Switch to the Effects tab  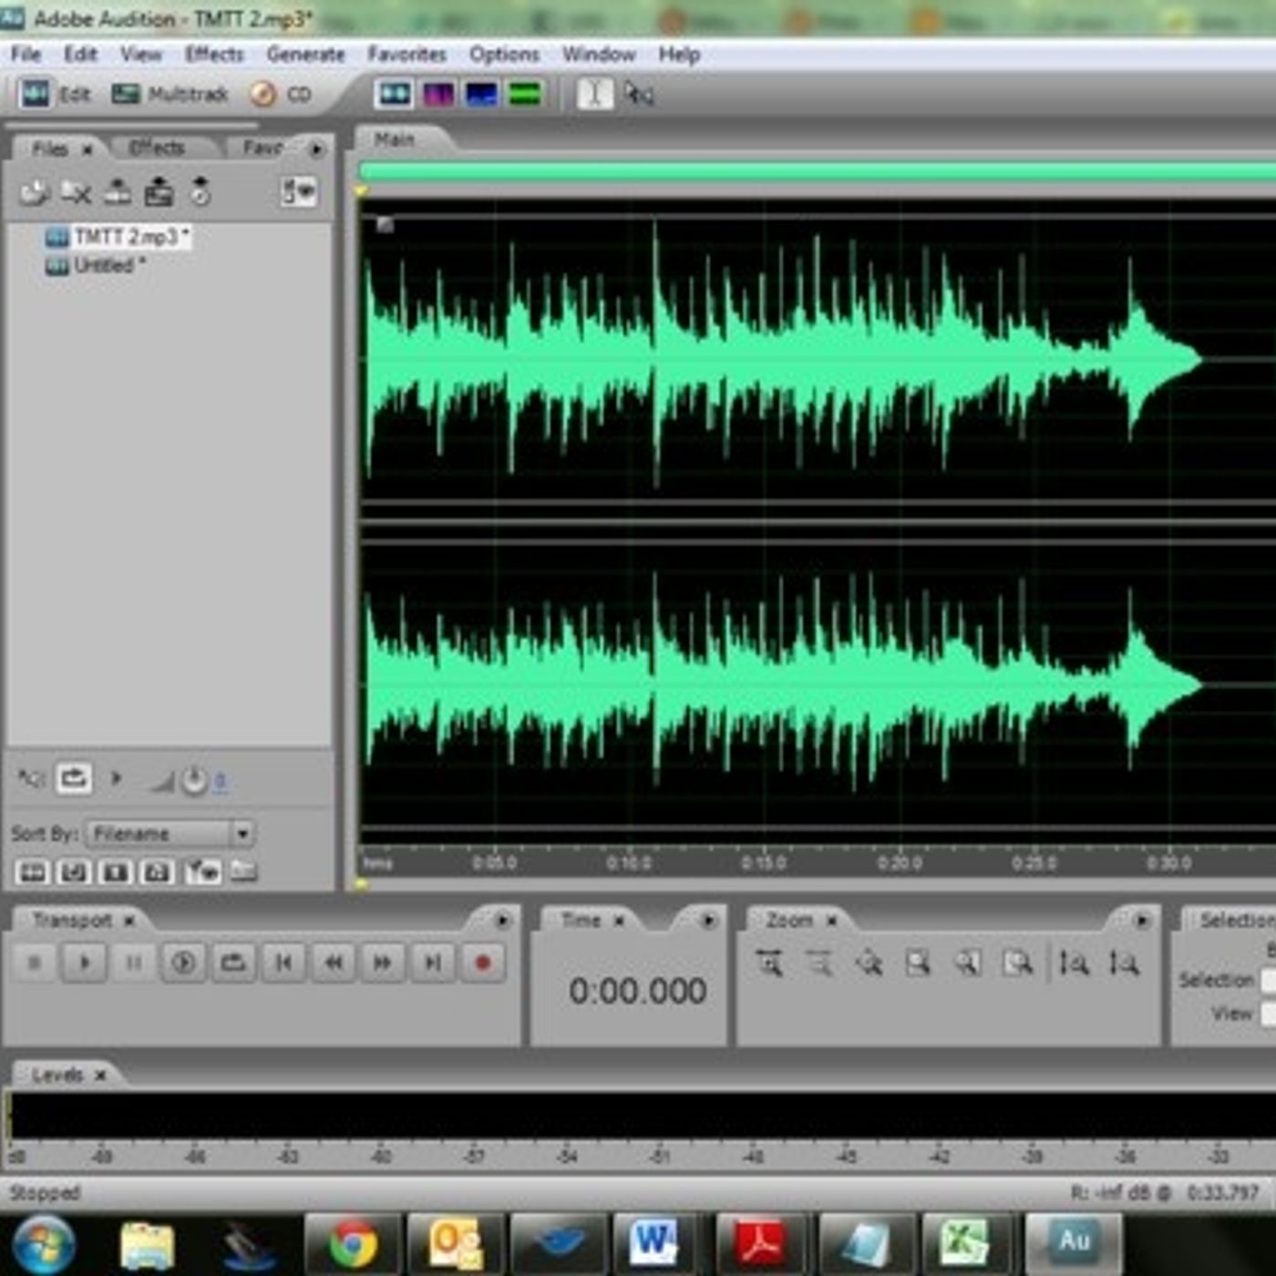click(157, 148)
